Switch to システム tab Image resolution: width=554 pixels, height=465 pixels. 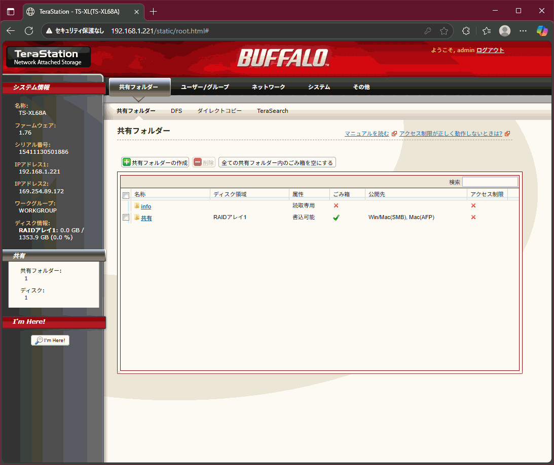tap(319, 87)
